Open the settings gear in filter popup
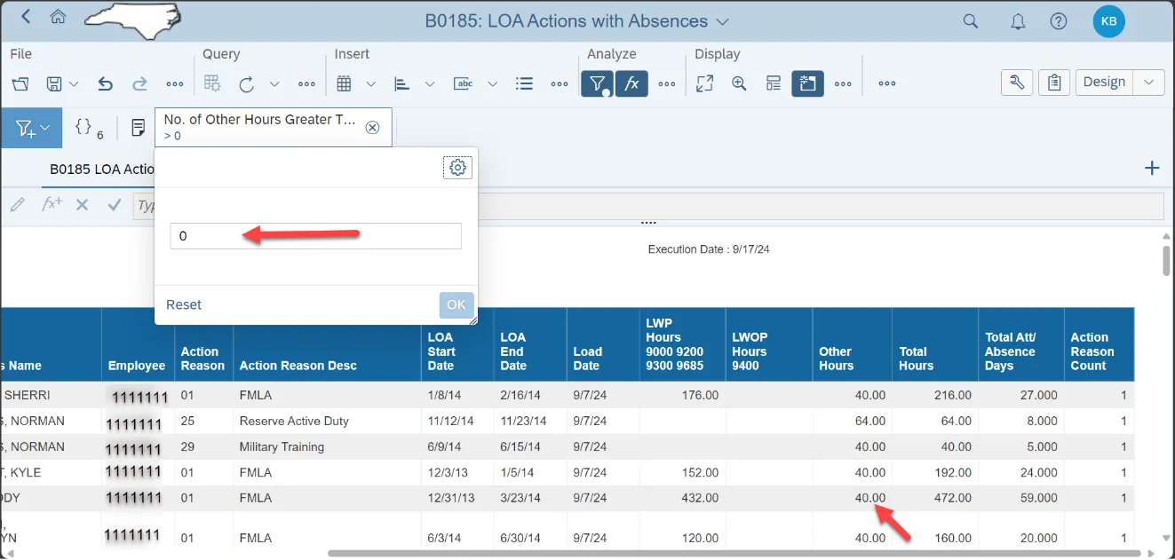1175x560 pixels. click(457, 168)
